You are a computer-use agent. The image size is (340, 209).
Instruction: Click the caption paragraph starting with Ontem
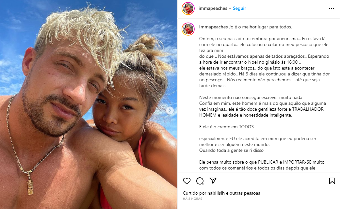265,62
